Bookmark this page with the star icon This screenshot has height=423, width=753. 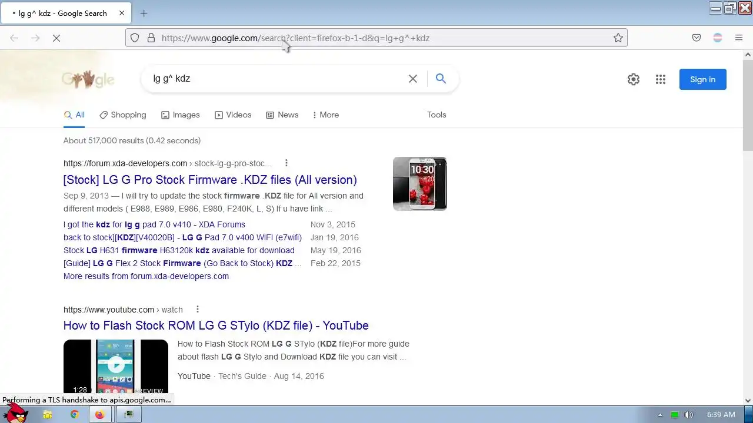[x=618, y=38]
